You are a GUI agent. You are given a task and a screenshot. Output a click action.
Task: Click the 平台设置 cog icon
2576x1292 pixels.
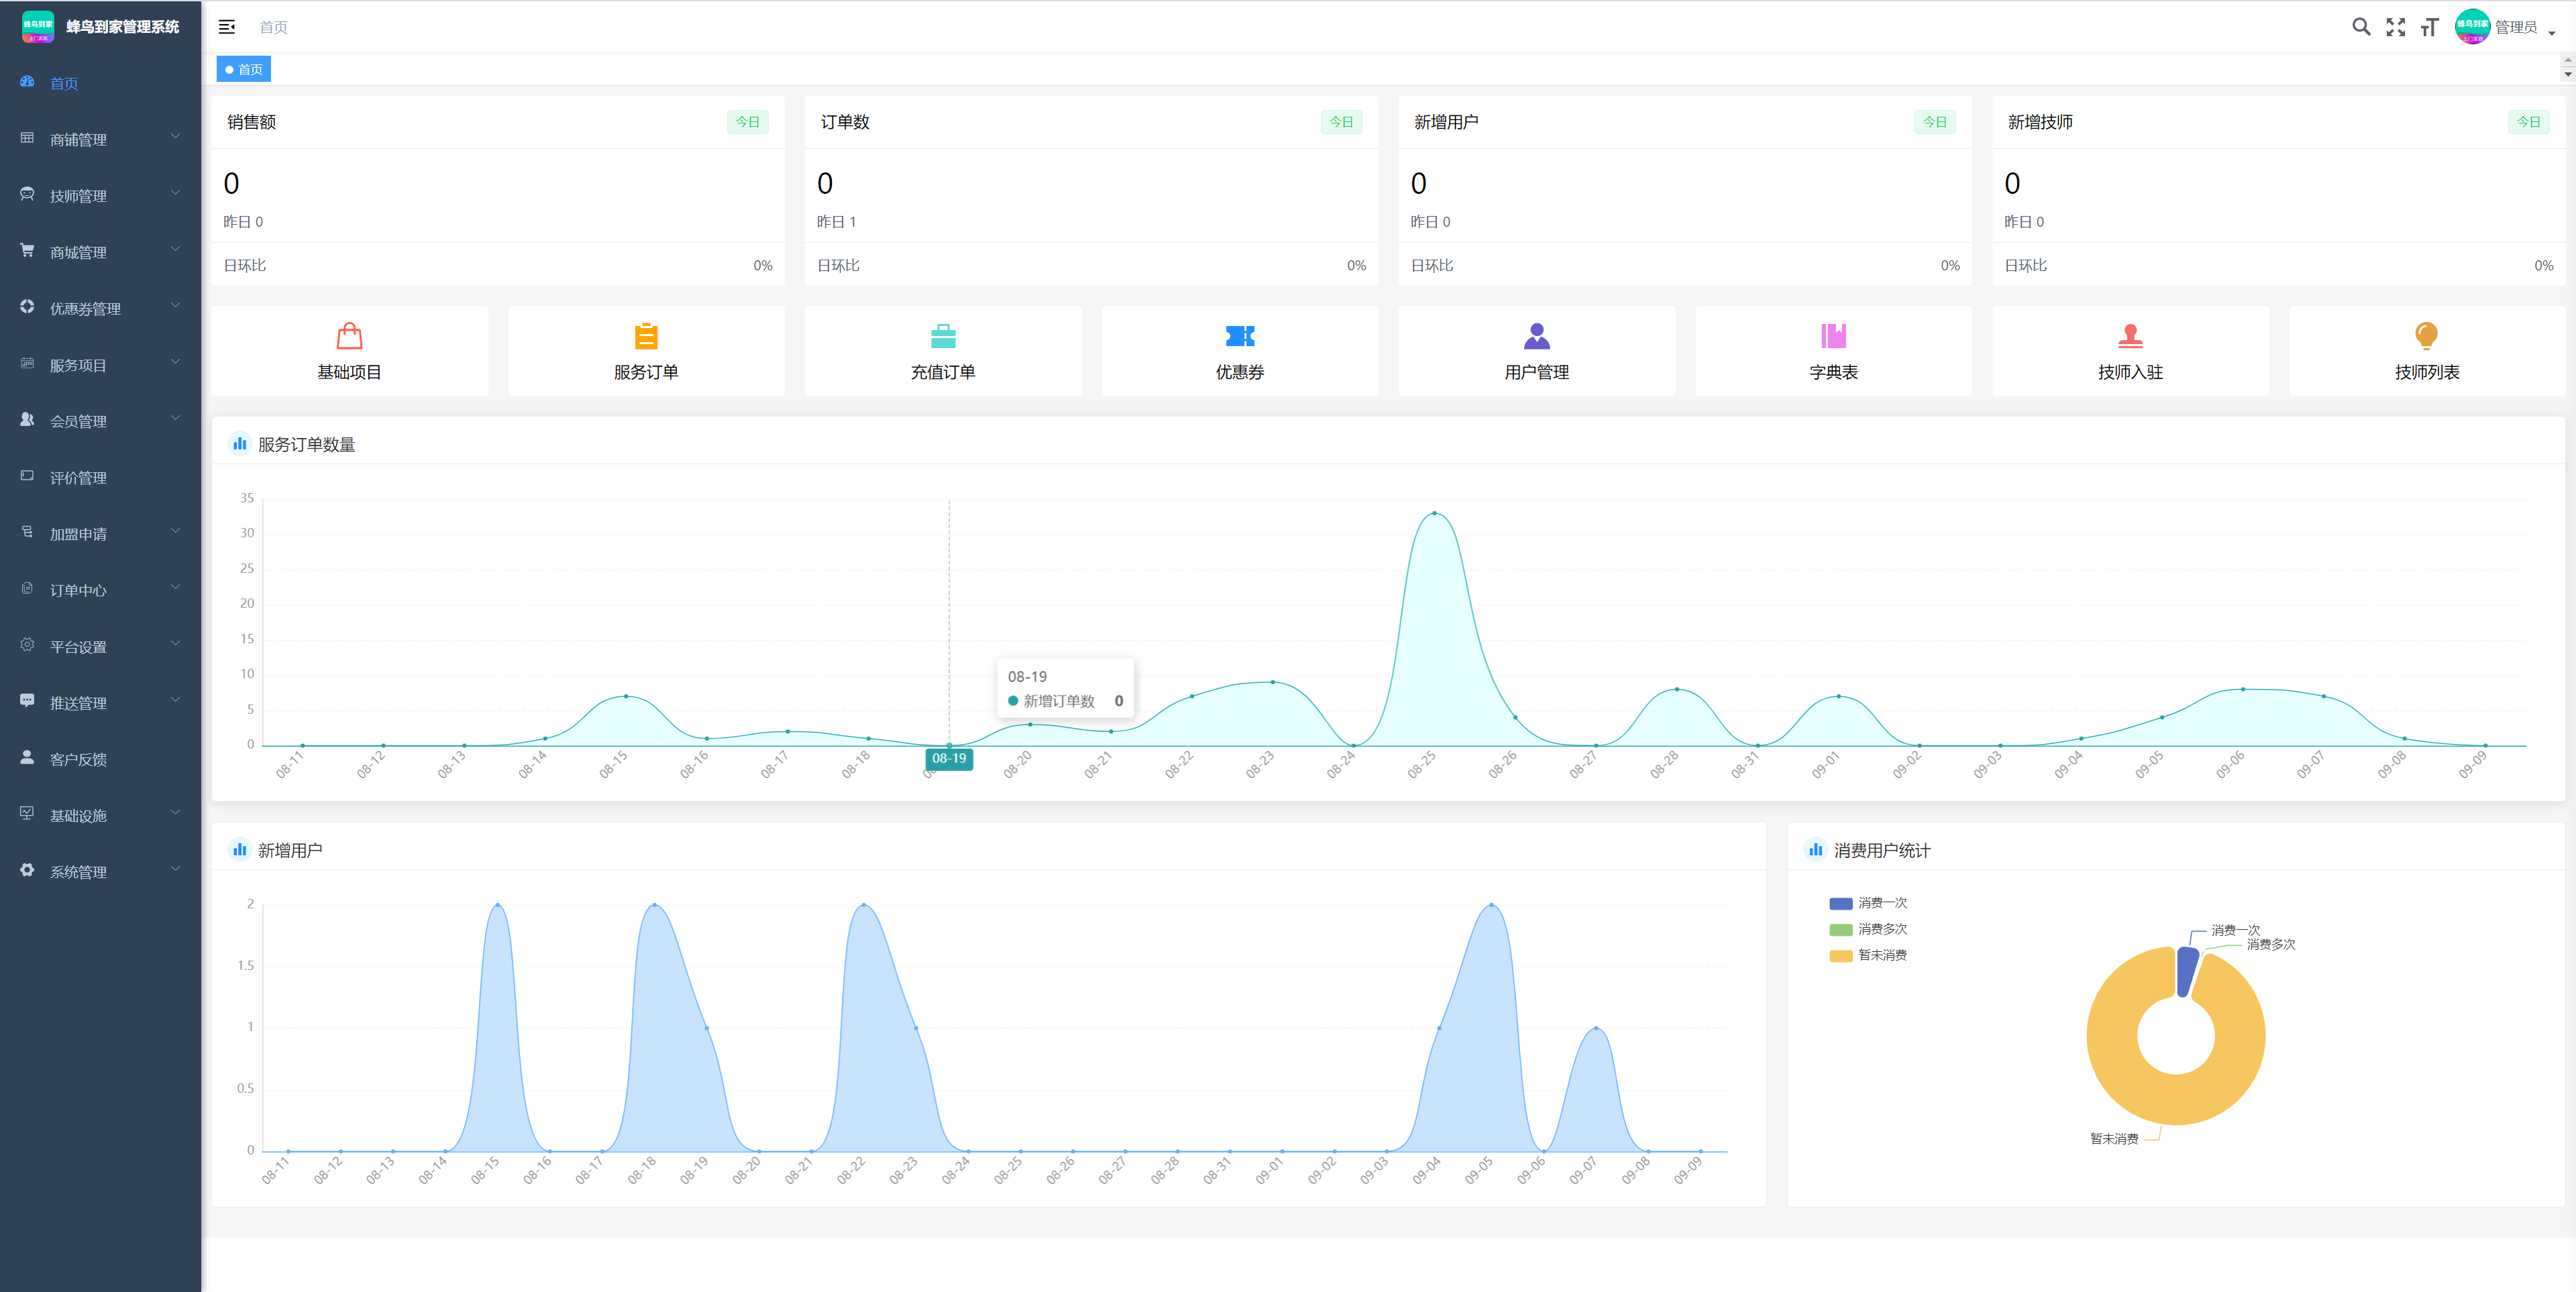(x=27, y=645)
